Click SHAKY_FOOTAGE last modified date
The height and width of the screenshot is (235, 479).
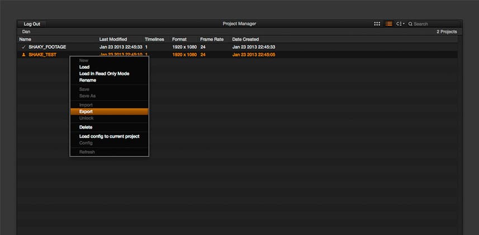[x=121, y=47]
